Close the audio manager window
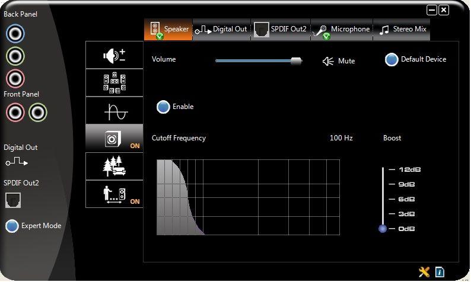 (x=444, y=10)
